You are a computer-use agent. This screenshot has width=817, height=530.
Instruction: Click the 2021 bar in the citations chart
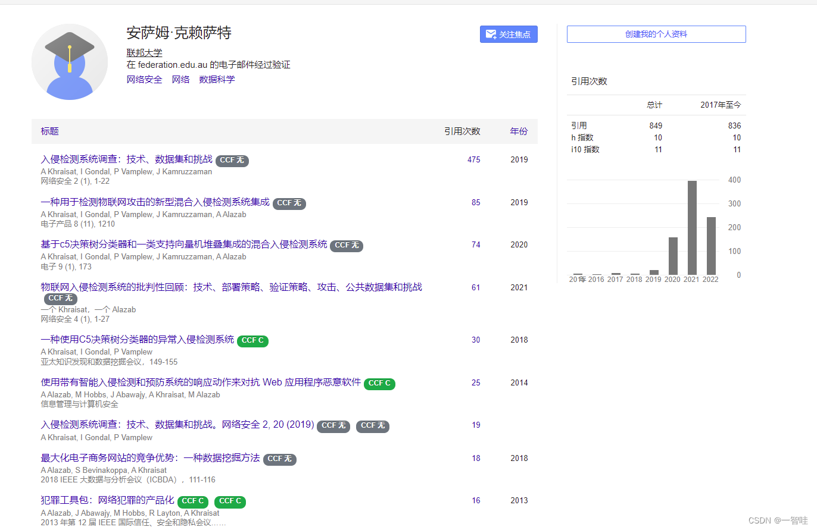[692, 227]
